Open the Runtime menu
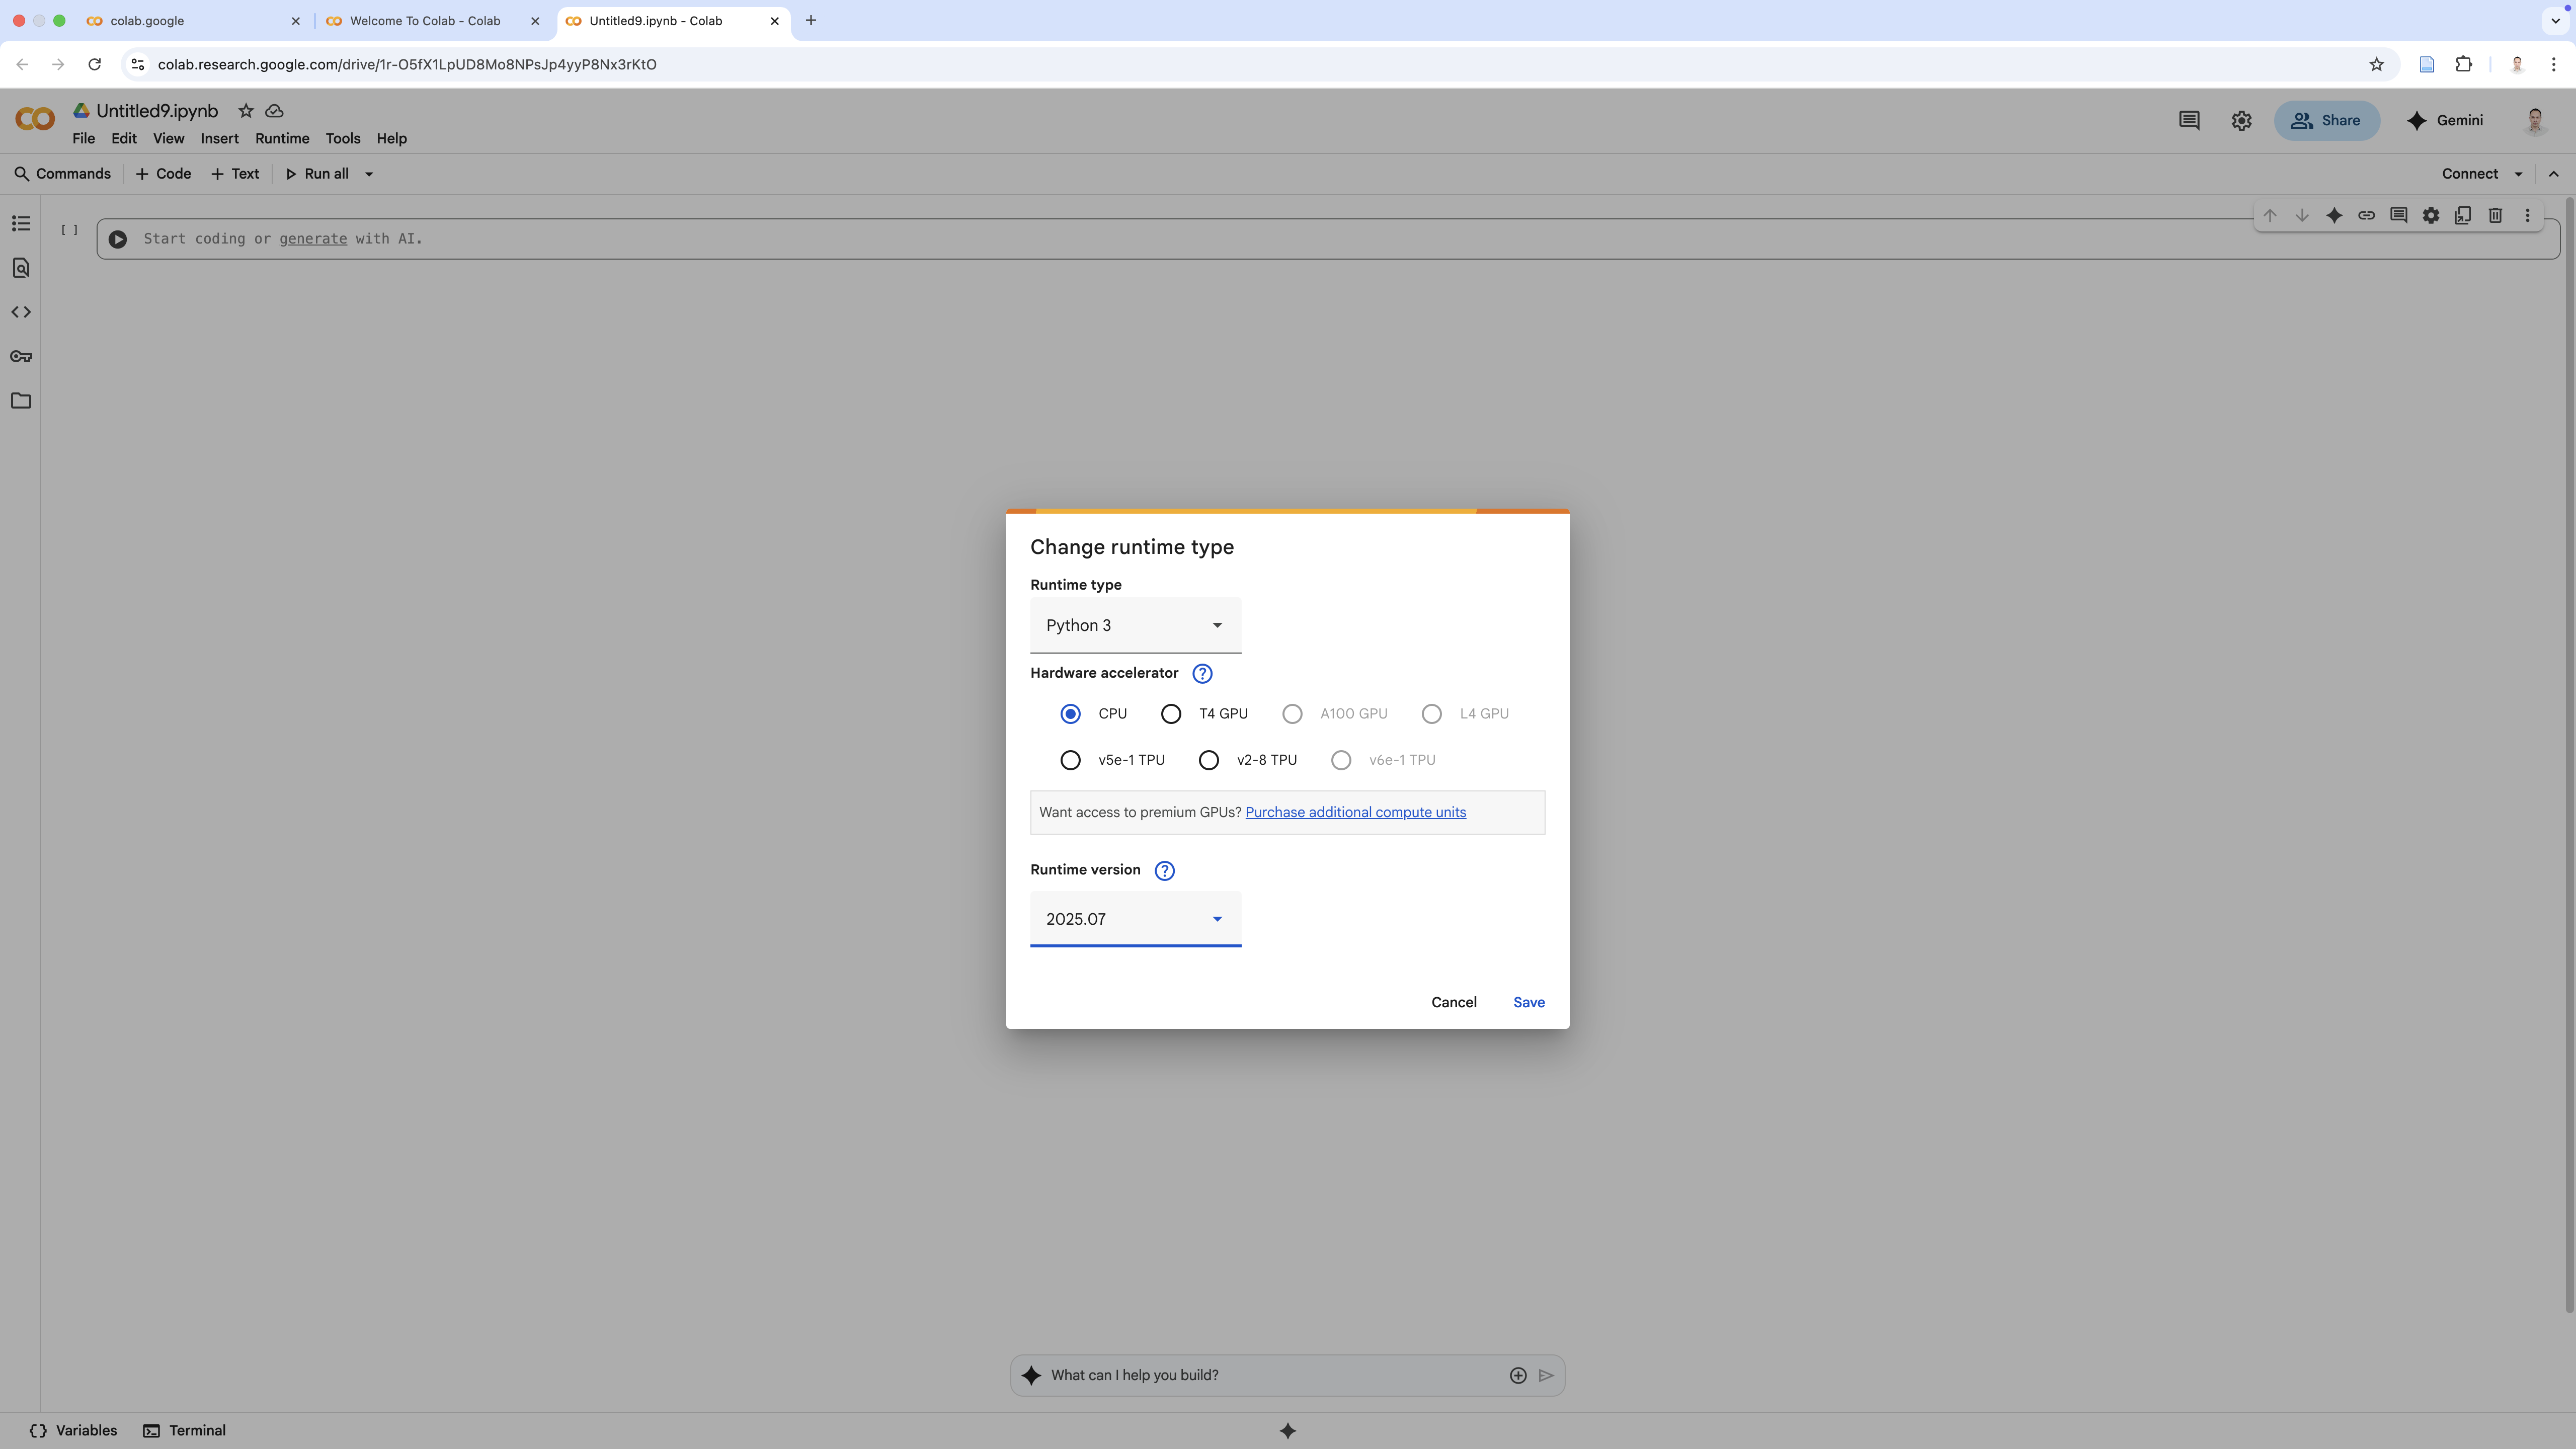This screenshot has height=1449, width=2576. tap(282, 139)
